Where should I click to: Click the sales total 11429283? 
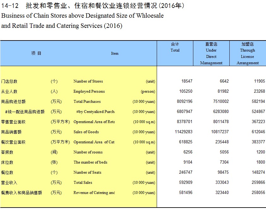pos(184,132)
